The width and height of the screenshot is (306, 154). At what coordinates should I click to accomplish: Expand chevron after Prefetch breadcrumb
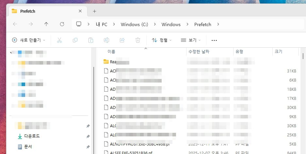[218, 24]
